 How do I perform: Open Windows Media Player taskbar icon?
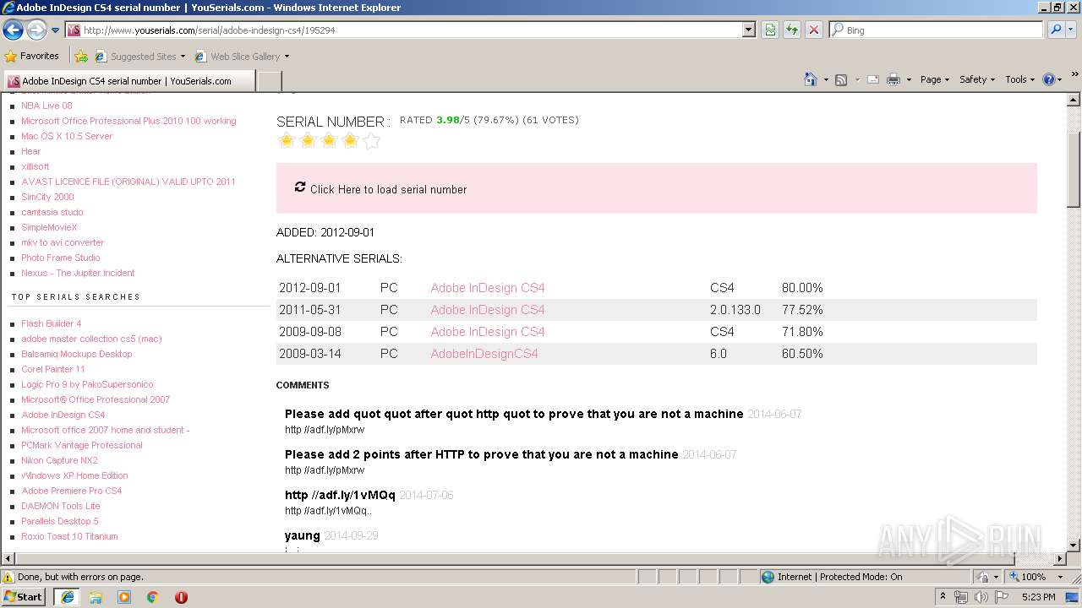tap(124, 597)
